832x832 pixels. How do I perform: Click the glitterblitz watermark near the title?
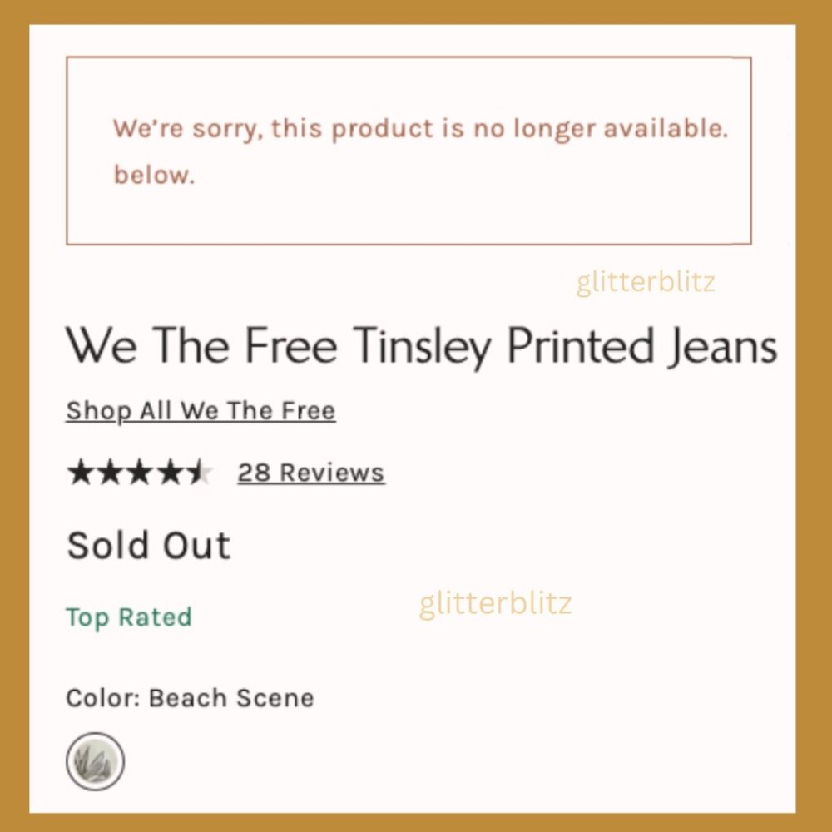(x=645, y=283)
